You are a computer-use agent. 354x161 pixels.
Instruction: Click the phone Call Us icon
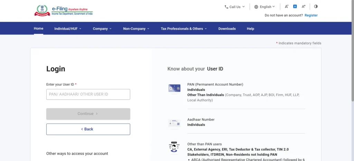coord(226,7)
